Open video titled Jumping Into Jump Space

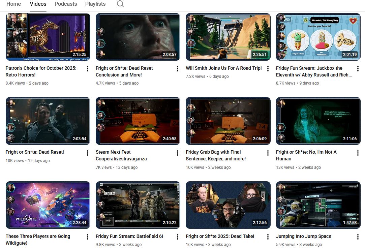tap(304, 236)
